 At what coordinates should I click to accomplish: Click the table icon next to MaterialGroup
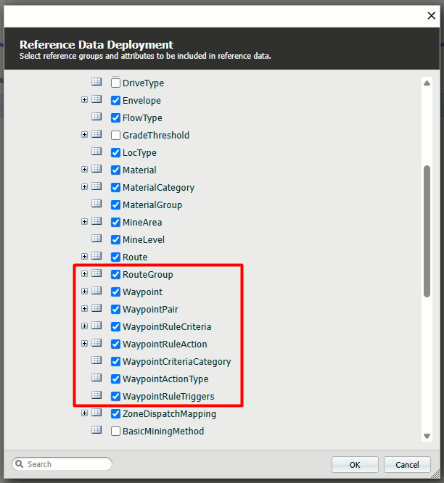(96, 205)
